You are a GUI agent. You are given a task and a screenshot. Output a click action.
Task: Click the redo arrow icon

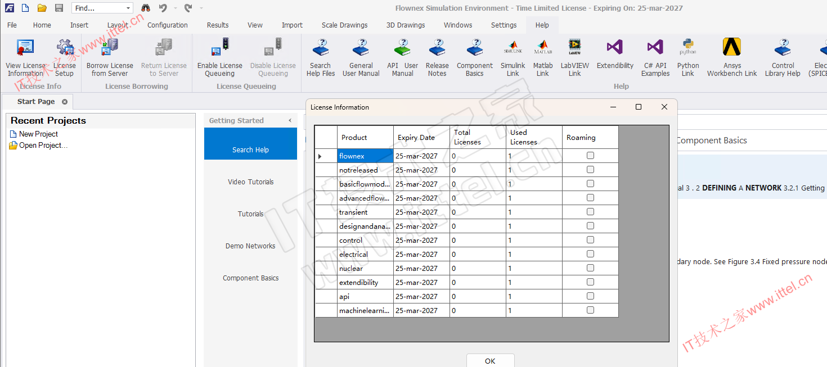tap(188, 8)
